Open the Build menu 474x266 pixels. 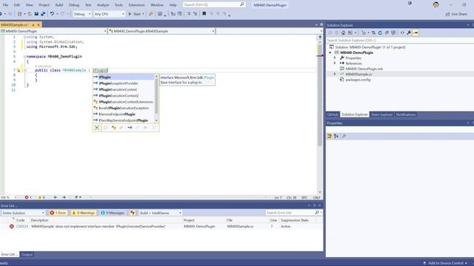pyautogui.click(x=59, y=5)
